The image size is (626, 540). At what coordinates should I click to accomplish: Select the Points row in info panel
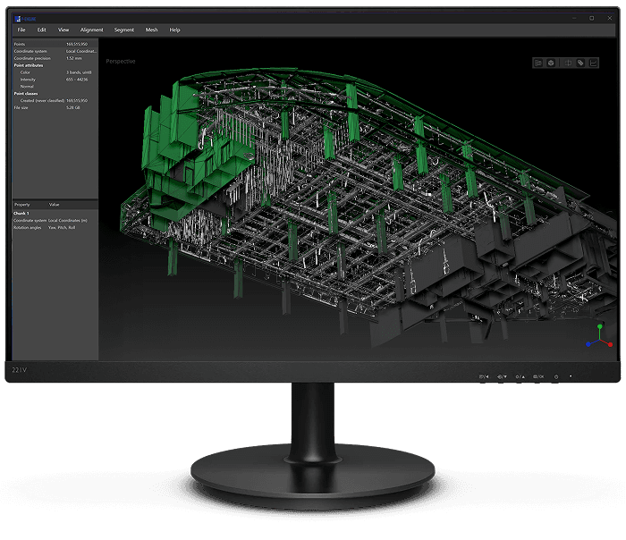pos(55,44)
